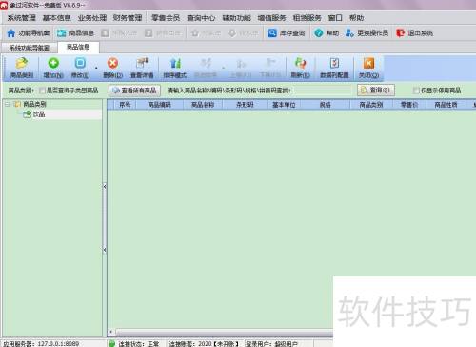Collapse the 商品类别 tree root node
476x347 pixels.
pyautogui.click(x=8, y=104)
